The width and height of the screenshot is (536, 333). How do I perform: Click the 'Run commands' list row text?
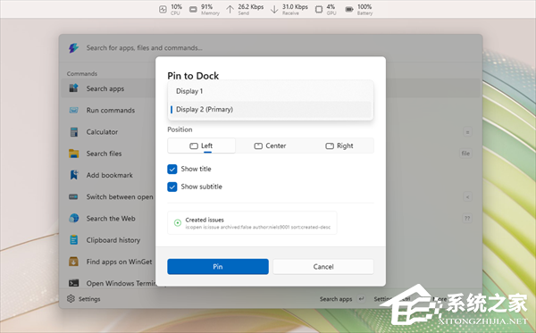[111, 111]
